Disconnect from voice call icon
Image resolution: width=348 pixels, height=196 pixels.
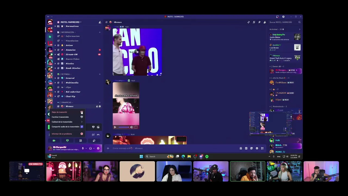(98, 135)
